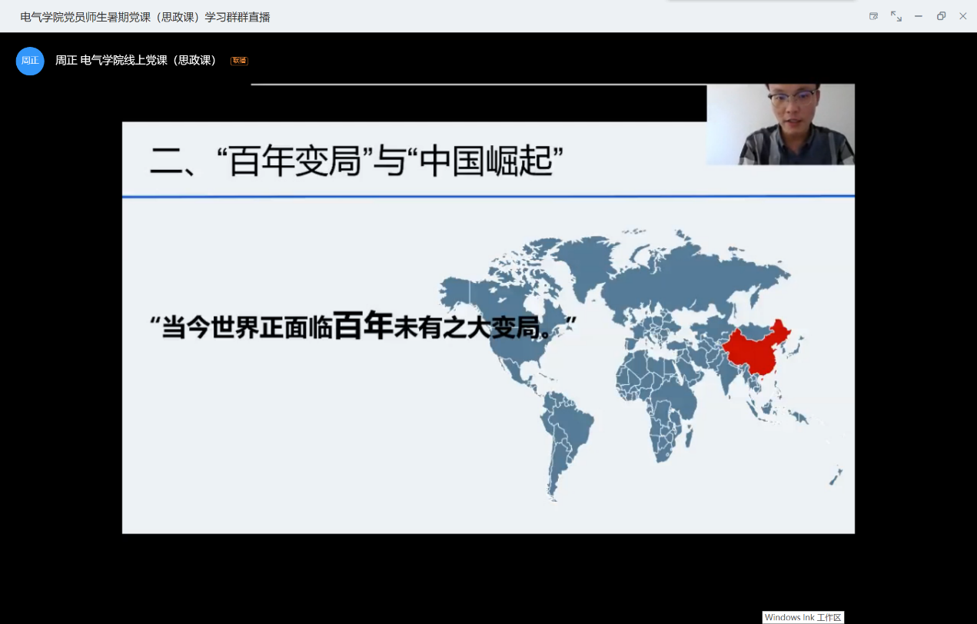
Task: Click the window title 电气学院党员师生暑期党课
Action: pyautogui.click(x=145, y=17)
